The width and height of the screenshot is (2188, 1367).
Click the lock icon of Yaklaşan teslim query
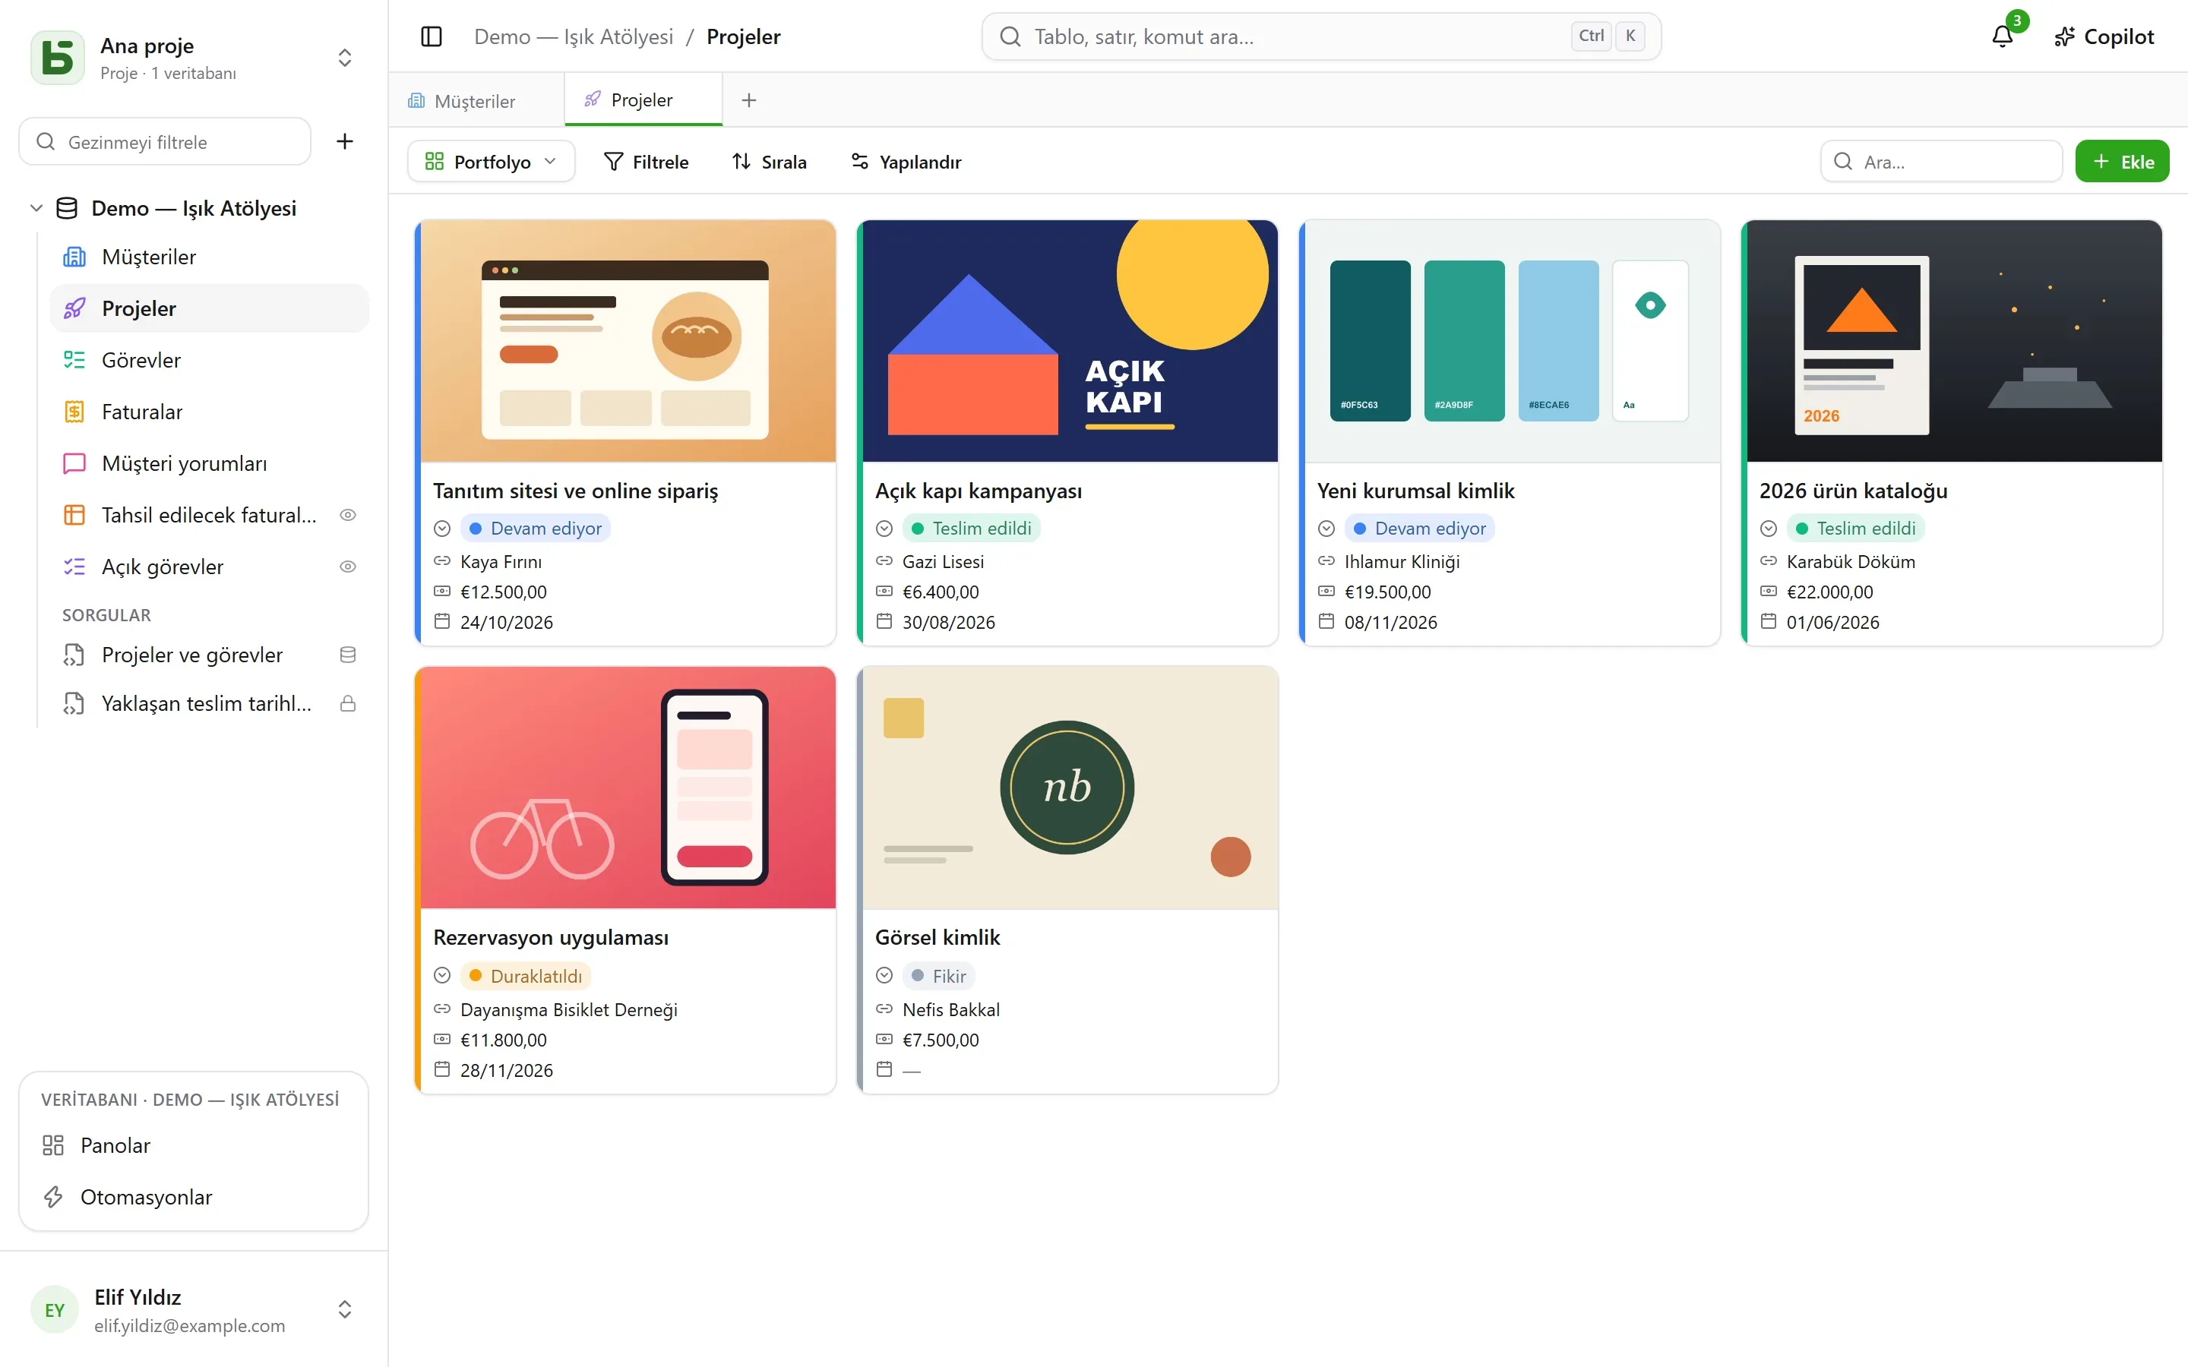pyautogui.click(x=347, y=703)
